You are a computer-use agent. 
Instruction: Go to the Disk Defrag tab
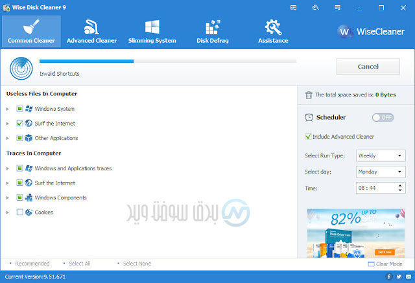213,32
